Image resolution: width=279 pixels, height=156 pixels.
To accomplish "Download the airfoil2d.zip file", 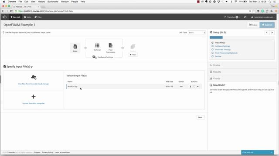I will (191, 87).
